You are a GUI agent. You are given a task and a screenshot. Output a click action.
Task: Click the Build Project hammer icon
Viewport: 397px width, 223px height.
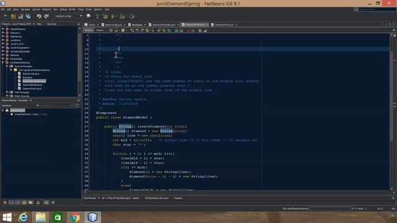[x=97, y=17]
